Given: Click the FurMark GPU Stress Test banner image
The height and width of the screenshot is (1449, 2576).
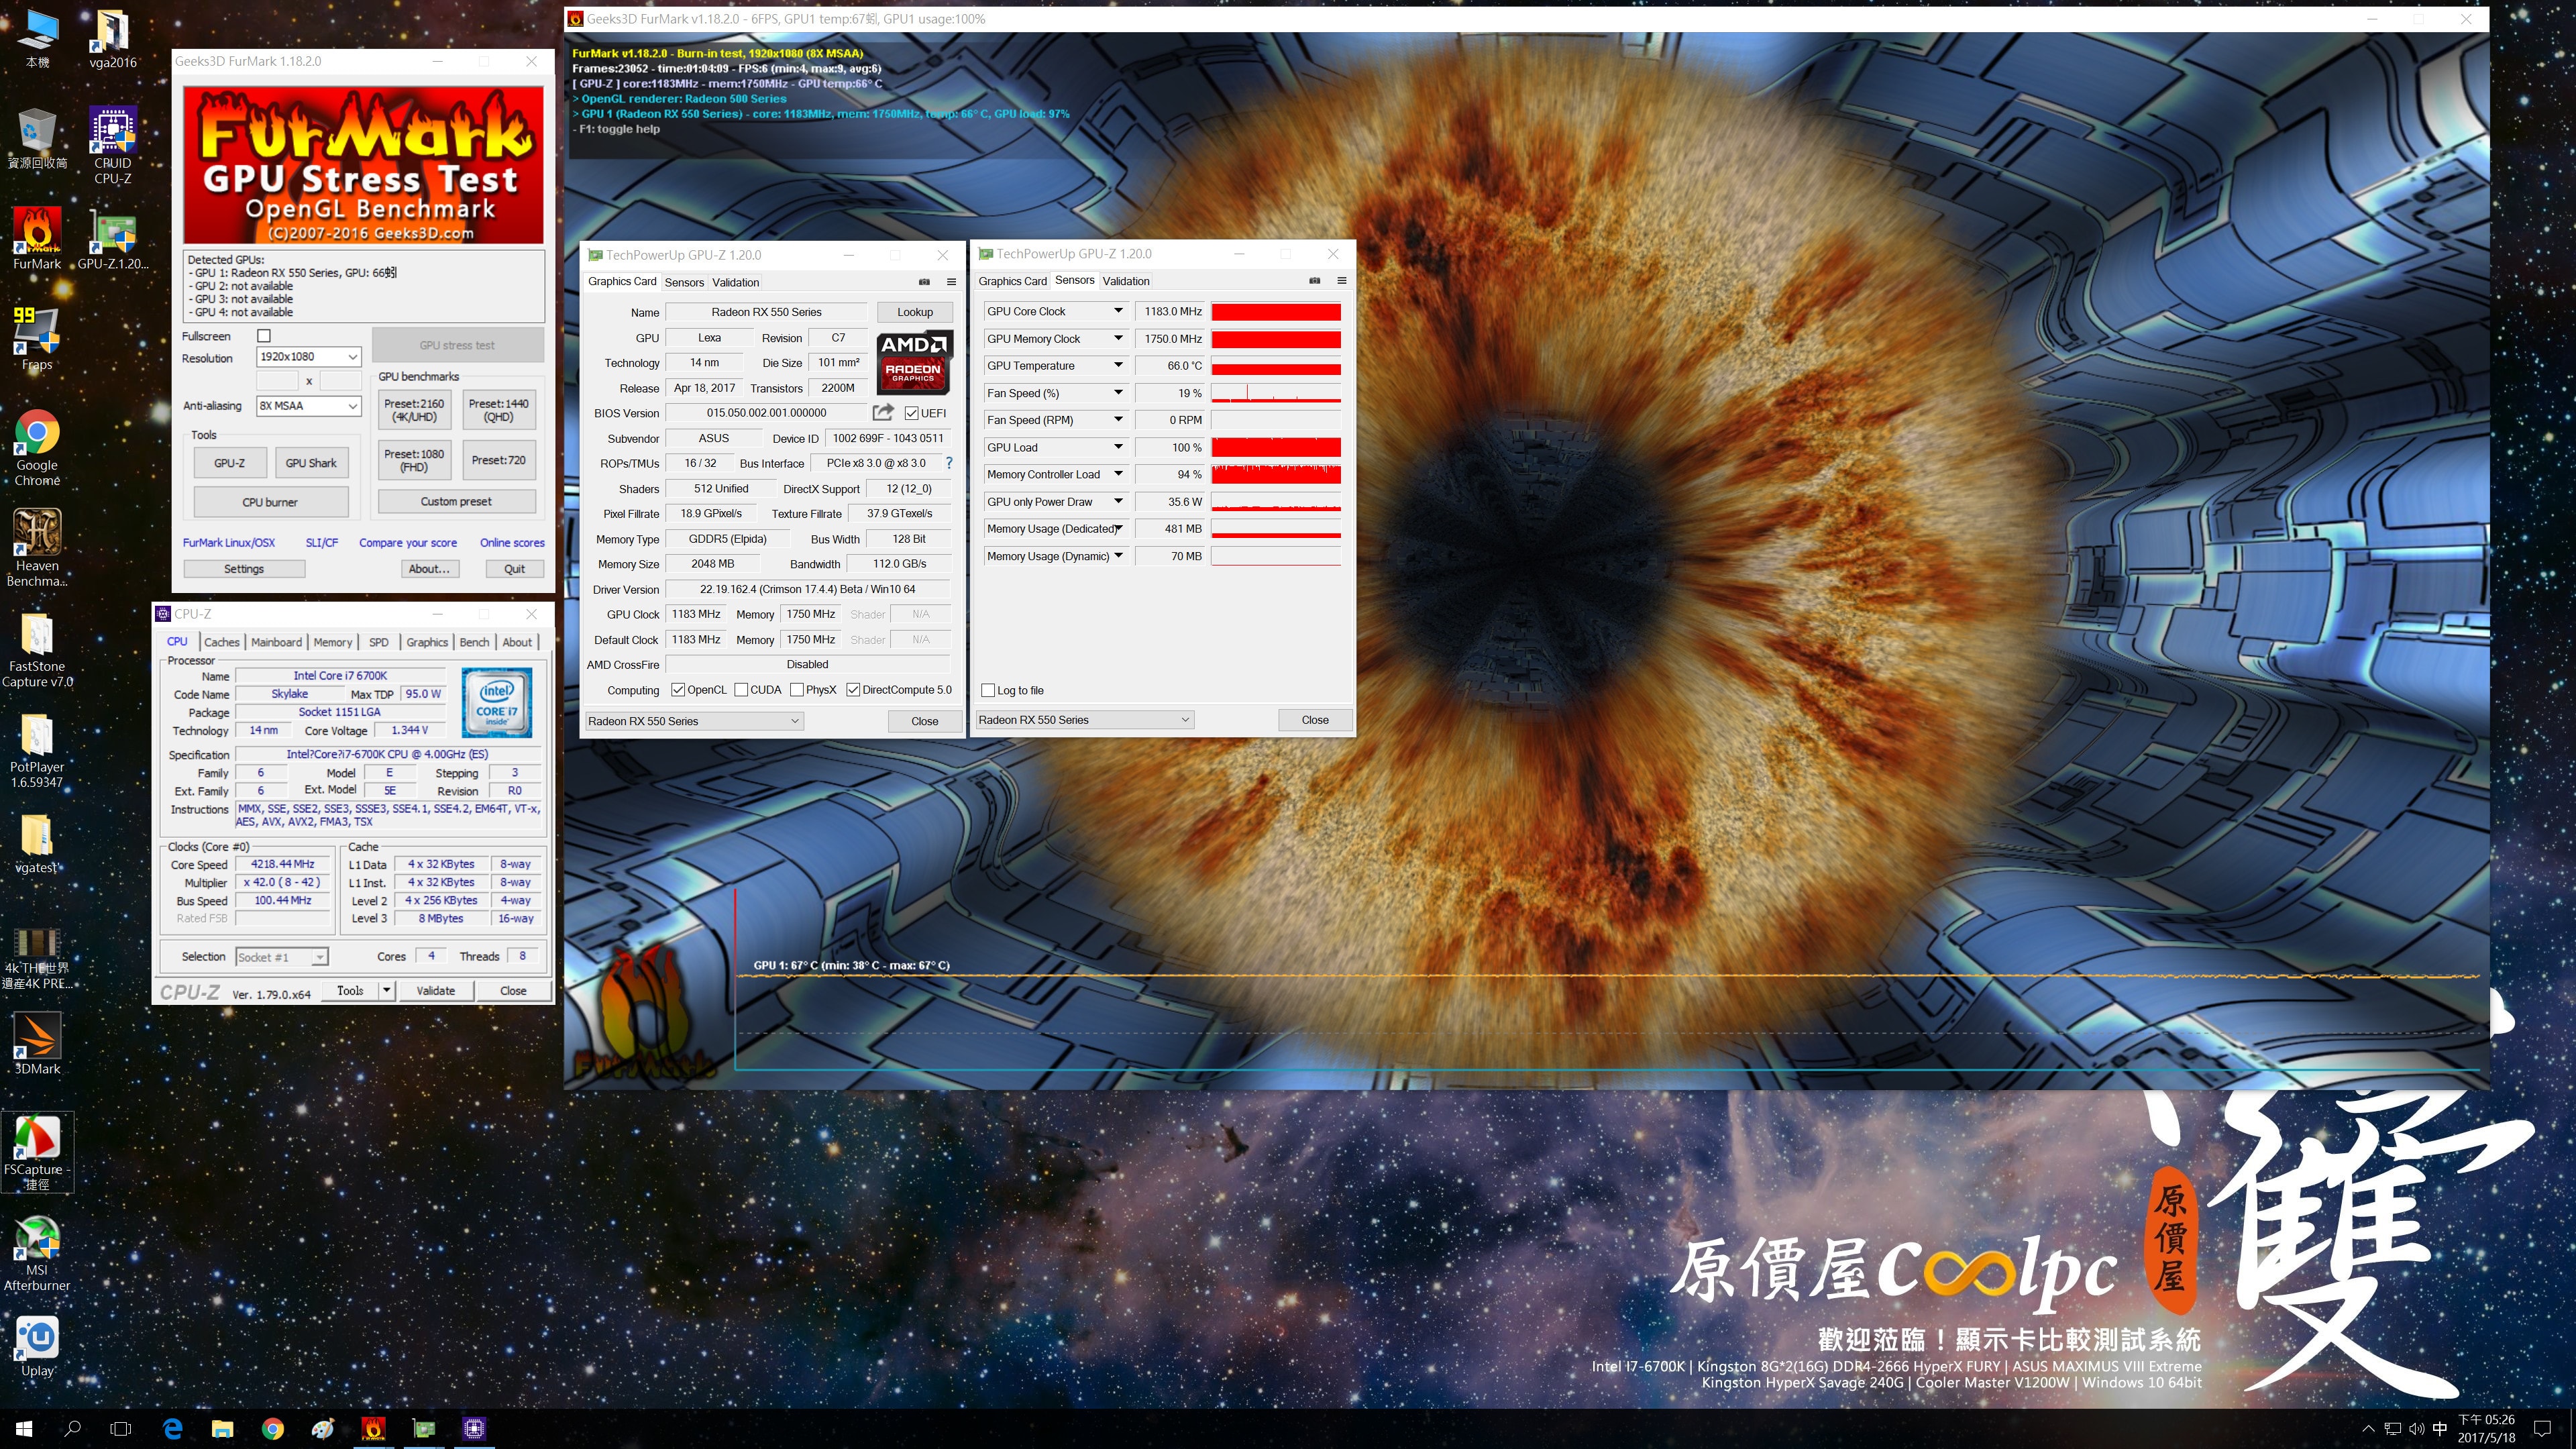Looking at the screenshot, I should (x=363, y=165).
